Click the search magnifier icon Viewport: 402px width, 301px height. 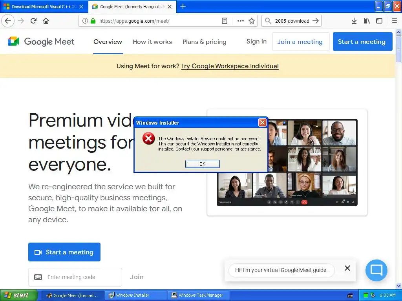pyautogui.click(x=268, y=21)
